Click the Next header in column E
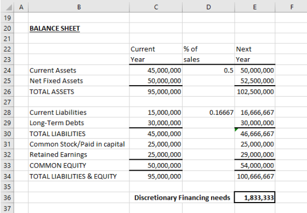The width and height of the screenshot is (307, 213). 255,49
